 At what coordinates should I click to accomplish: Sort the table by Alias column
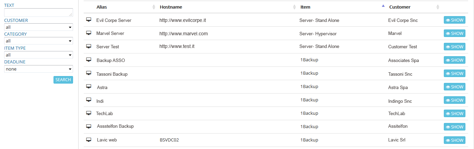tap(104, 7)
